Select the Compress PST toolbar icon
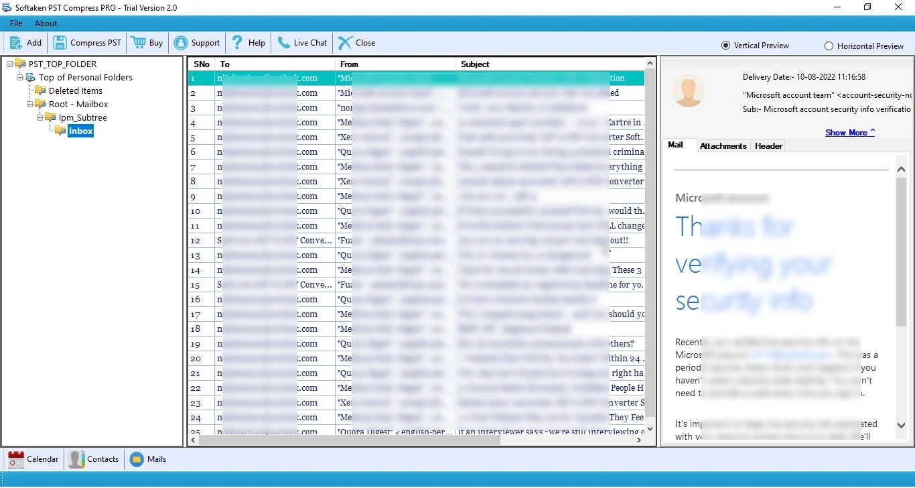 coord(60,42)
